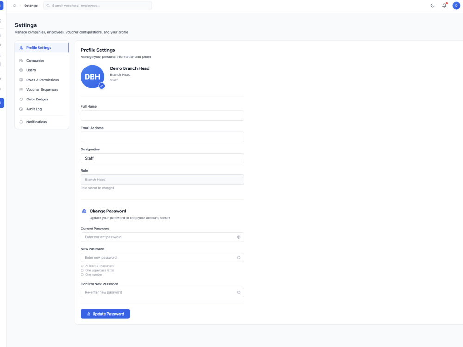Click the search magnifier icon

(x=48, y=6)
